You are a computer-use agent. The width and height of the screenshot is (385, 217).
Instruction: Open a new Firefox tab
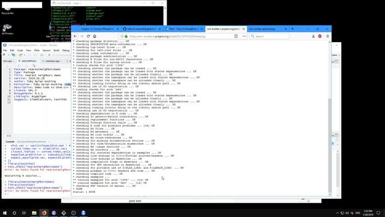[292, 29]
